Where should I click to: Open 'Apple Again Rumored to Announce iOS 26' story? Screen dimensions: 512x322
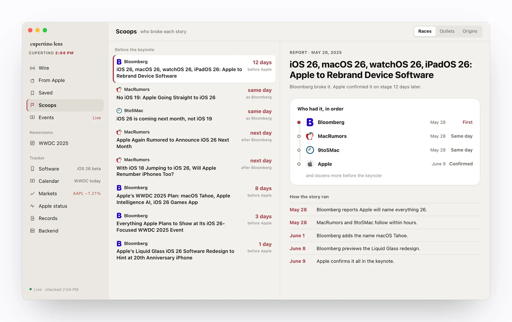194,139
